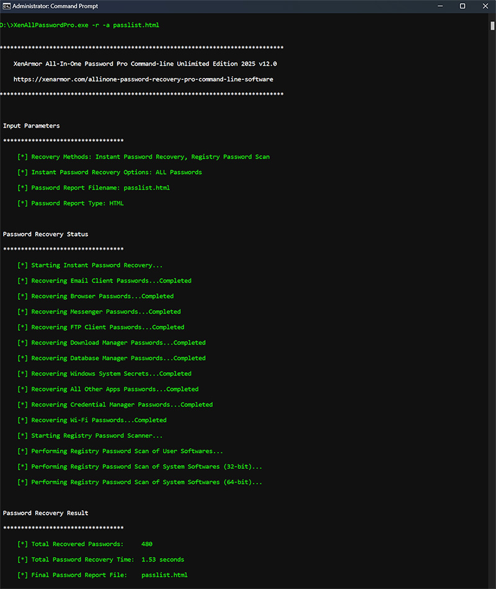The image size is (496, 589).
Task: Click Password Report Filename: passlist.html line
Action: point(93,188)
